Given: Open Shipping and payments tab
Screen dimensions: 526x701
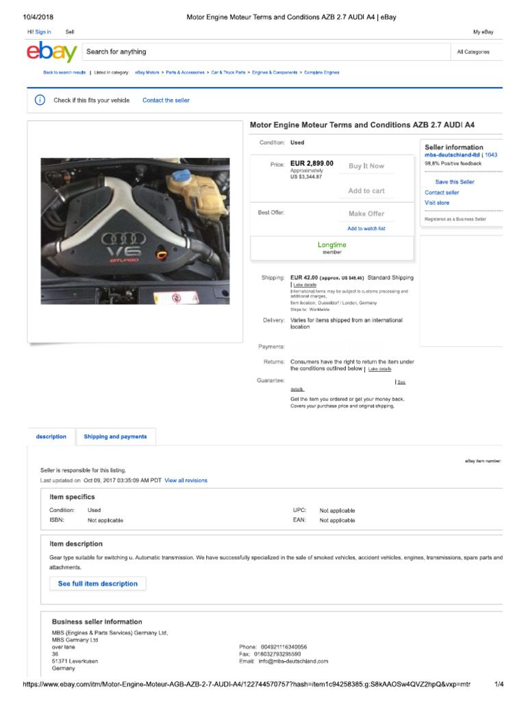Looking at the screenshot, I should pos(115,437).
